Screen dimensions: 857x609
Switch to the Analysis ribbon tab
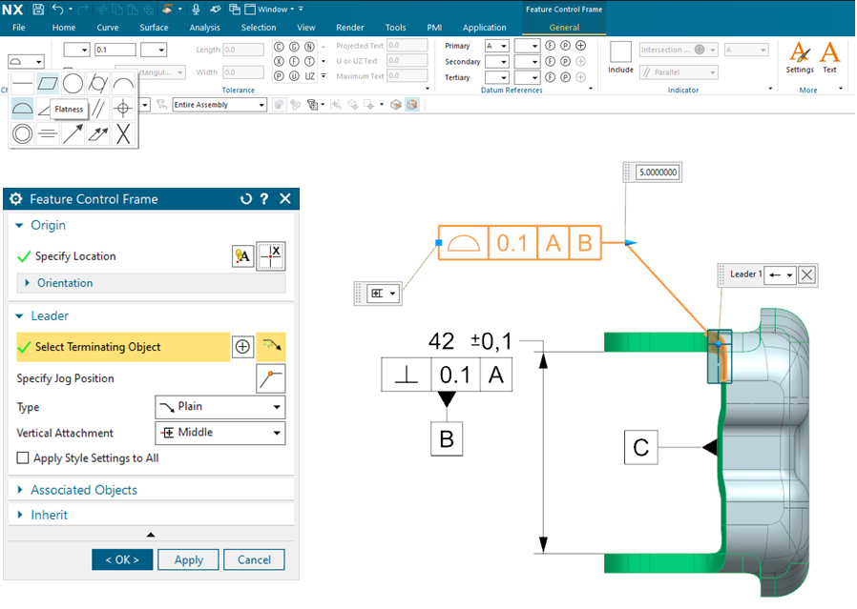(x=205, y=28)
